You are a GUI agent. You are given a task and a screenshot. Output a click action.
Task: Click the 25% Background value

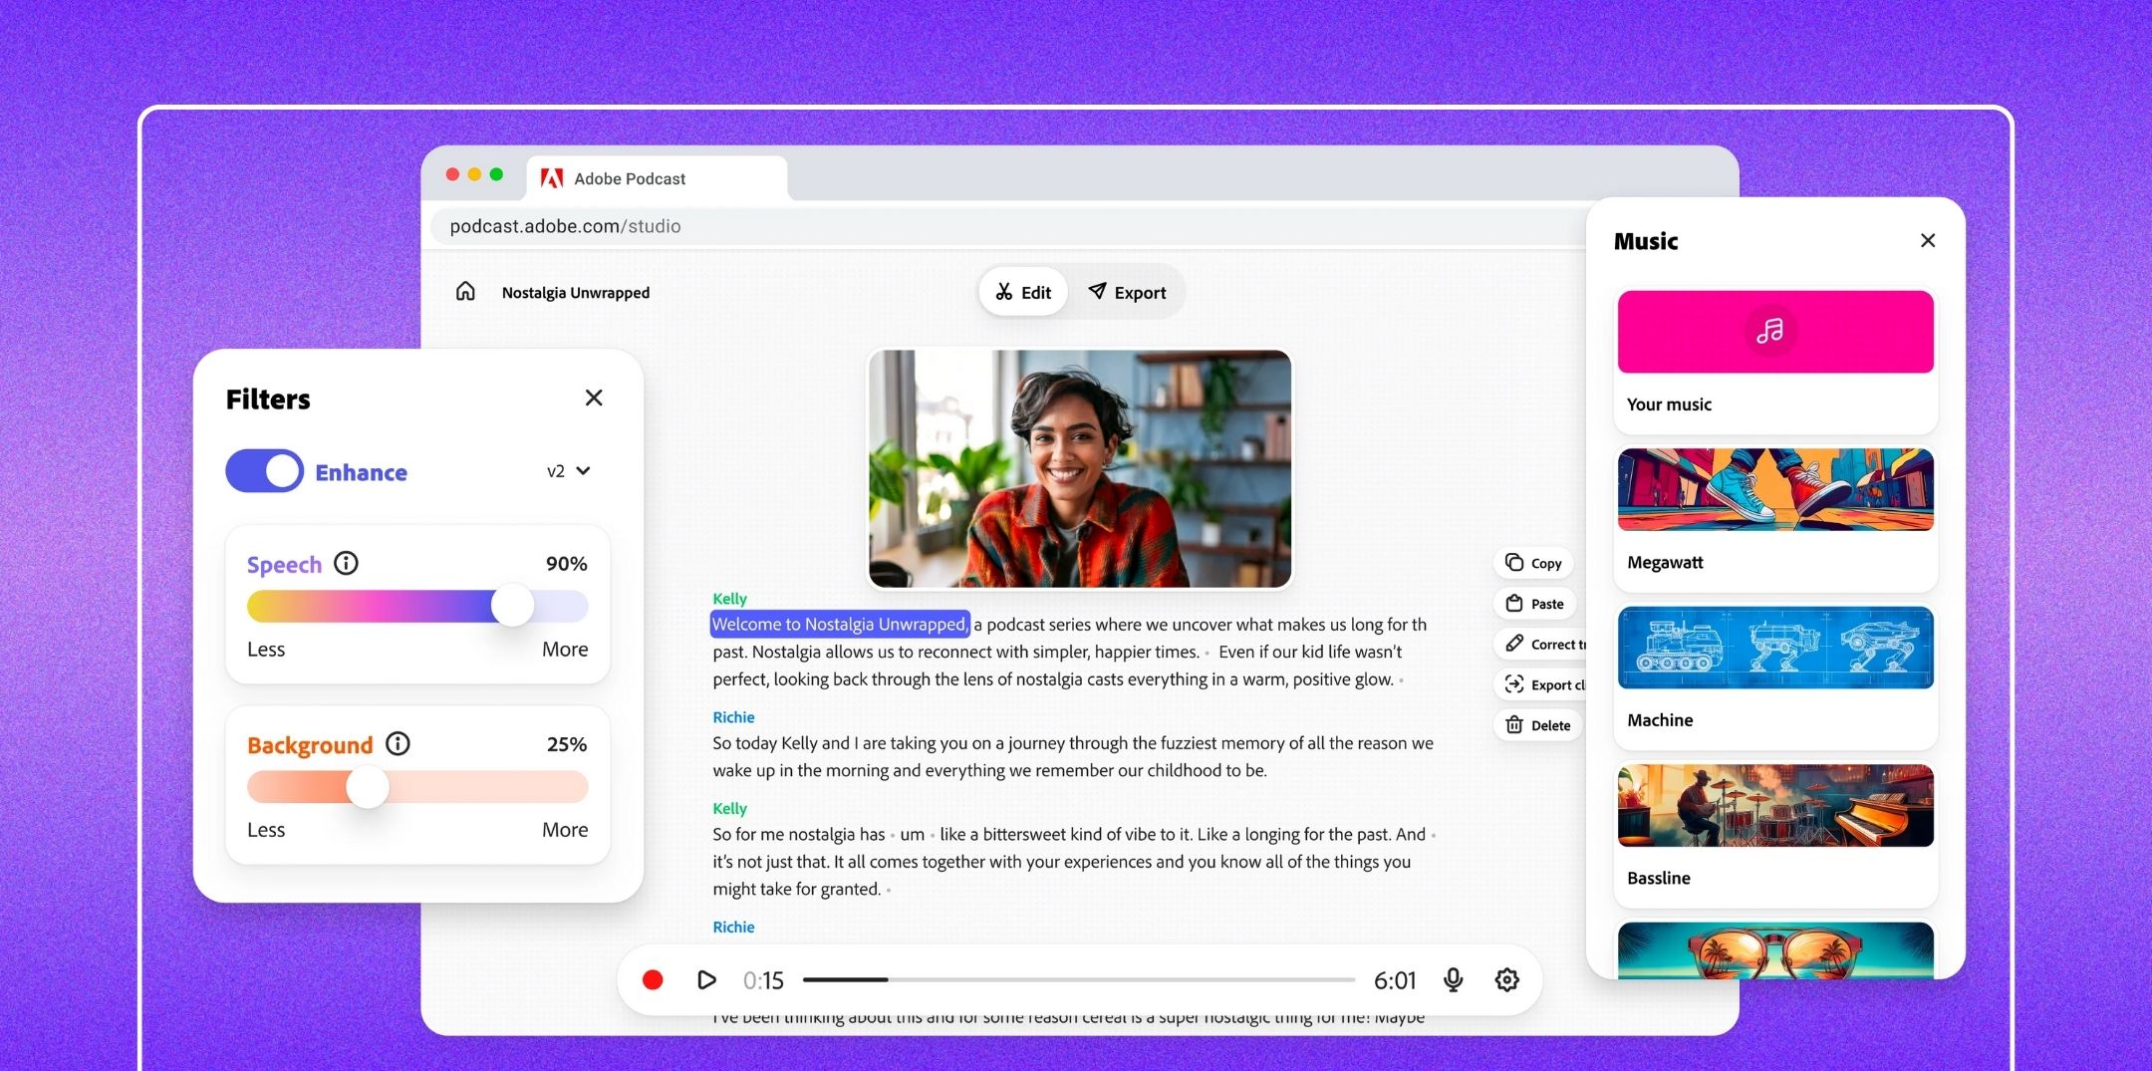(x=566, y=744)
